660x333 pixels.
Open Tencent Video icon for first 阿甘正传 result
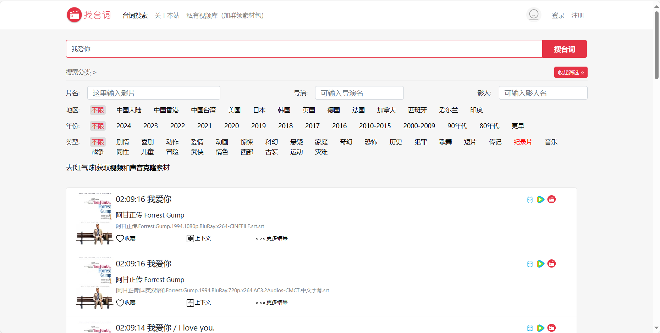(x=540, y=199)
